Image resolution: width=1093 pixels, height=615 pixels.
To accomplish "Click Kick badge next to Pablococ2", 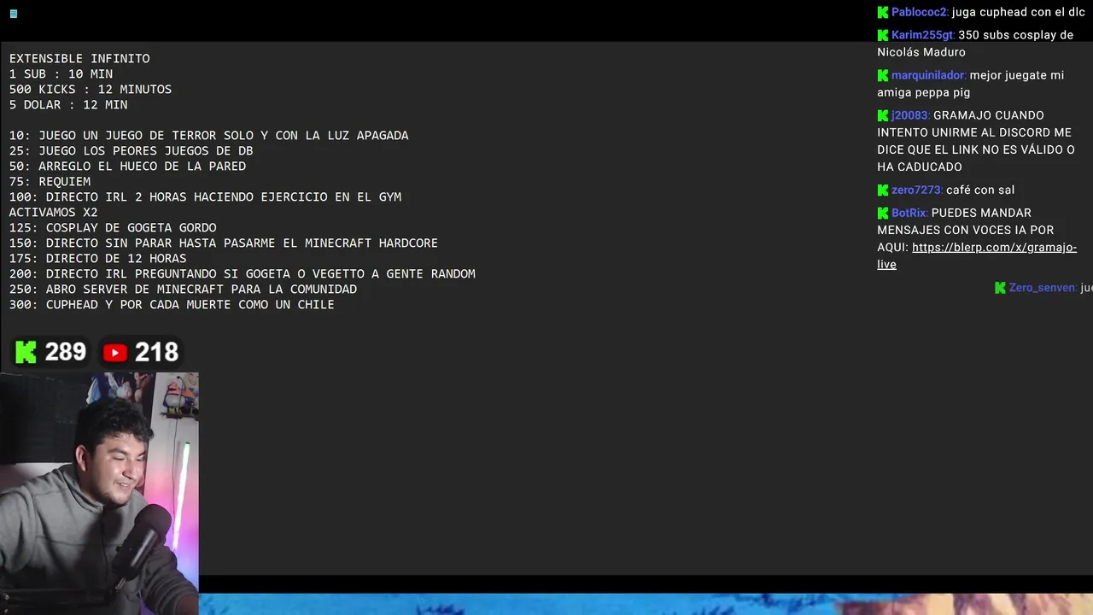I will click(883, 12).
